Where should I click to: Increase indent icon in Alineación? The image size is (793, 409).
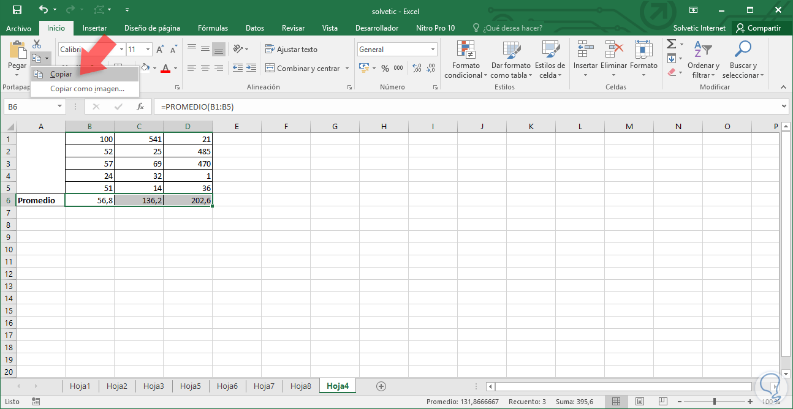[251, 68]
